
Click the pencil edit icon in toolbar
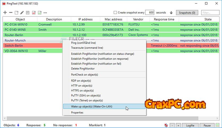(22, 13)
